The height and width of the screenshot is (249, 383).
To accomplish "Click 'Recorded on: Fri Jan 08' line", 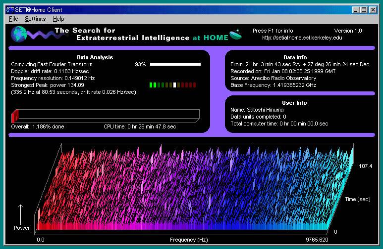I will (x=283, y=71).
